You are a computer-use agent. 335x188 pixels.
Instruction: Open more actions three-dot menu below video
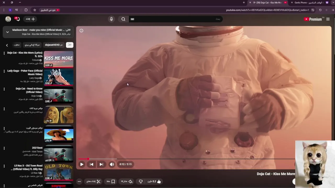click(79, 181)
